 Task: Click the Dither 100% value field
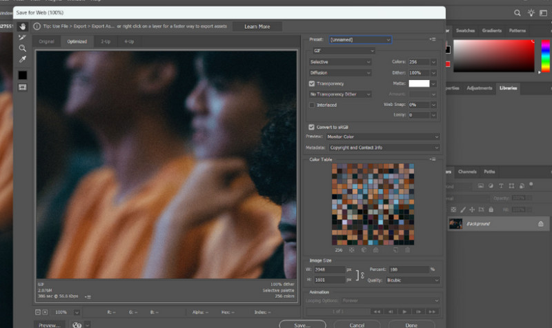click(x=419, y=73)
